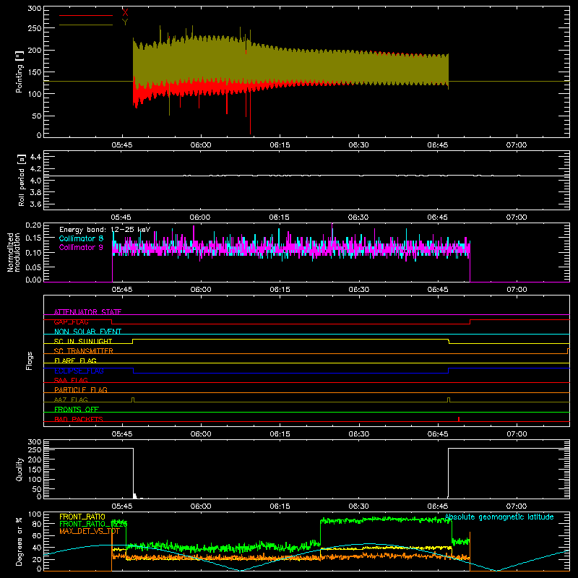Click the green FRONTS_OFF label
The height and width of the screenshot is (578, 578).
77,409
